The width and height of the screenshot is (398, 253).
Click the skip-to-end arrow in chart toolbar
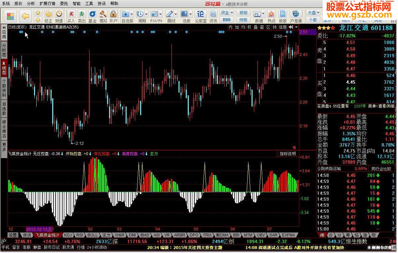[x=291, y=27]
